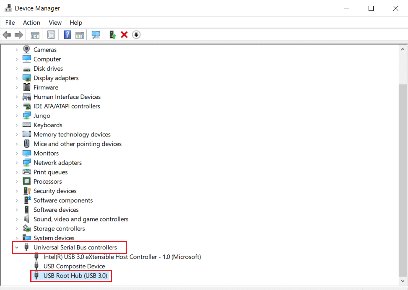Select the Mice and other pointing devices item
Screen dimensions: 408x290
[x=78, y=144]
